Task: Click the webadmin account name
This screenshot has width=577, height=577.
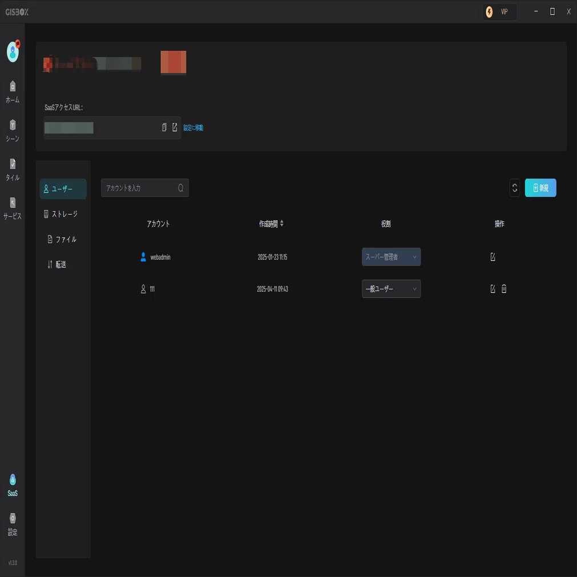Action: point(160,257)
